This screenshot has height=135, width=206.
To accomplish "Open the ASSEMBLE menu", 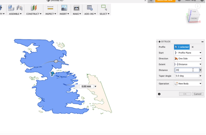I will pos(15,14).
